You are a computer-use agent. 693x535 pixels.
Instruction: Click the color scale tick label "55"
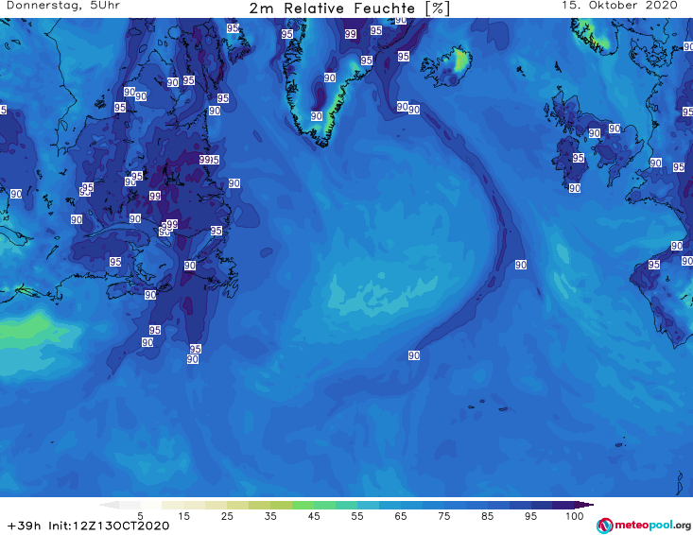pos(357,516)
